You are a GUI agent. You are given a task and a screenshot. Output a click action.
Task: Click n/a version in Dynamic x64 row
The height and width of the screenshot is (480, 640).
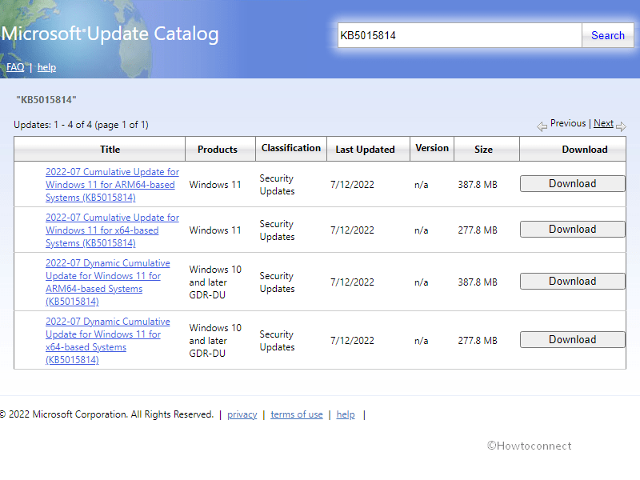tap(422, 341)
